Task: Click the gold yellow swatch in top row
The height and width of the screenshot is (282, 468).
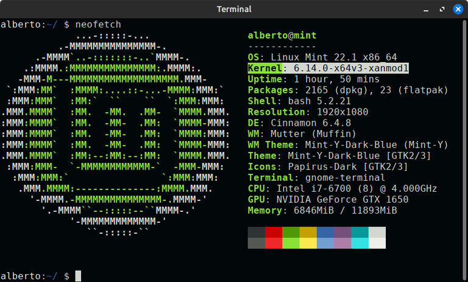Action: pyautogui.click(x=308, y=233)
